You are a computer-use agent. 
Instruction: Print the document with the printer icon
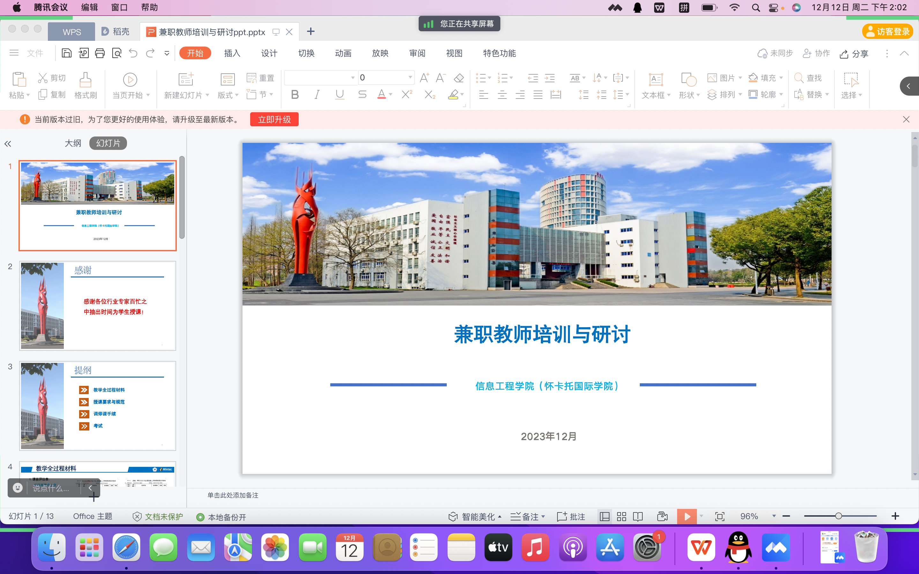coord(100,53)
